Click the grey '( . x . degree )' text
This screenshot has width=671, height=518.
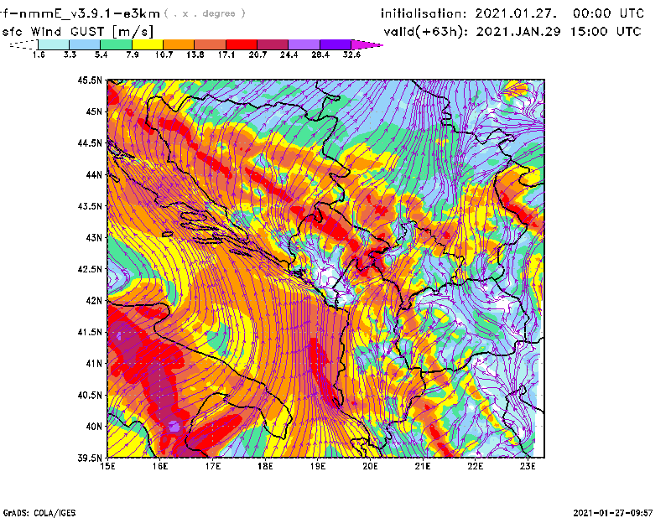click(x=205, y=13)
